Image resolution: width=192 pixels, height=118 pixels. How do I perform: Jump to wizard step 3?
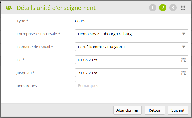[173, 8]
